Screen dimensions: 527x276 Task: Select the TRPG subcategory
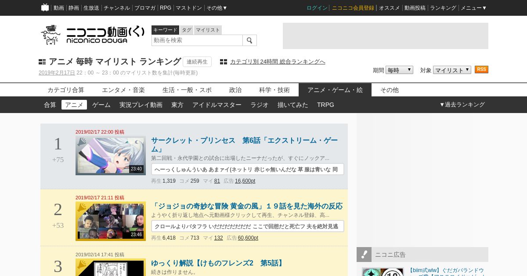(x=325, y=105)
